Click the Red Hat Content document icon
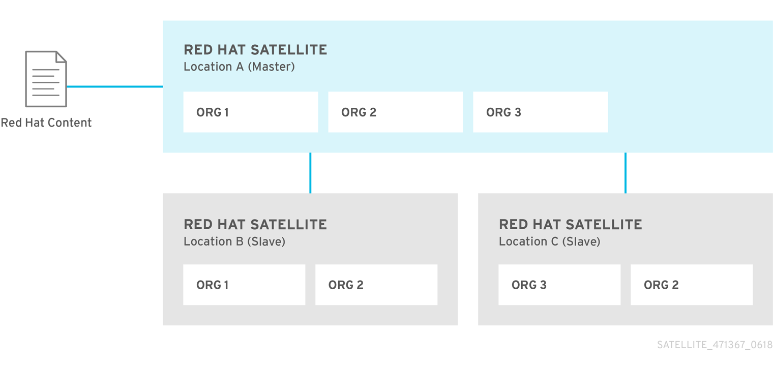 pyautogui.click(x=46, y=79)
